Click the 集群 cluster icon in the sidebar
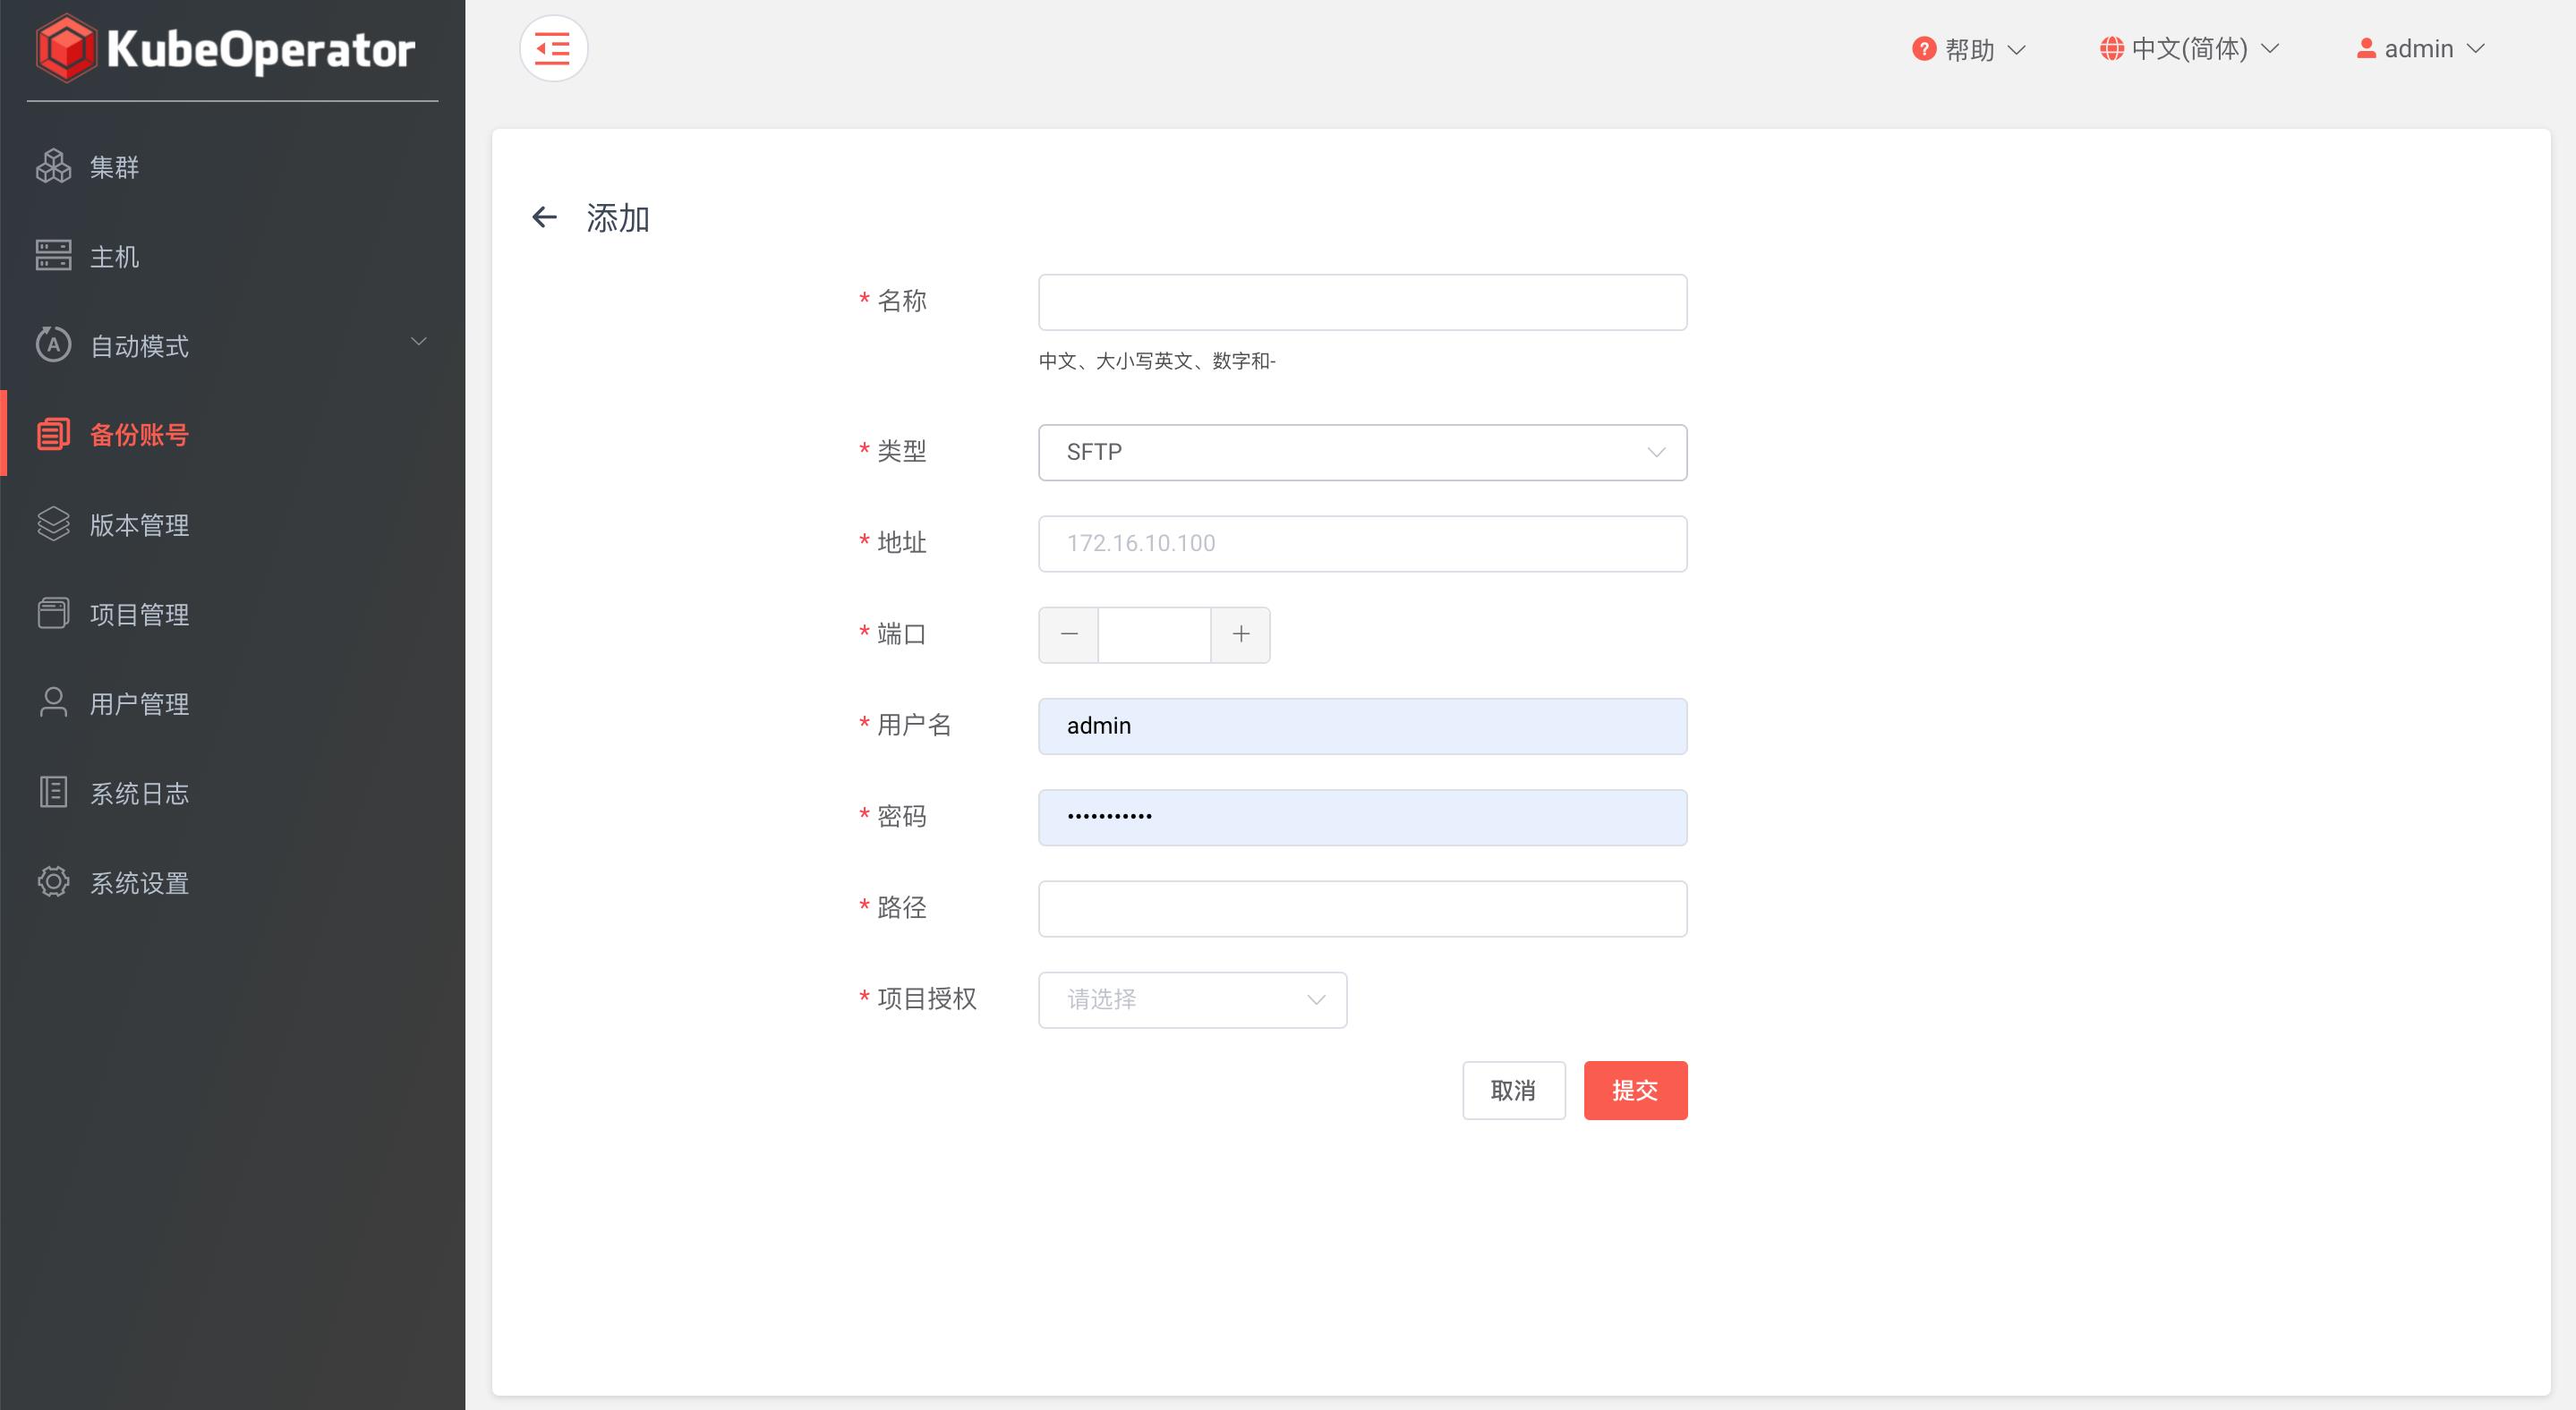Image resolution: width=2576 pixels, height=1410 pixels. (x=53, y=167)
